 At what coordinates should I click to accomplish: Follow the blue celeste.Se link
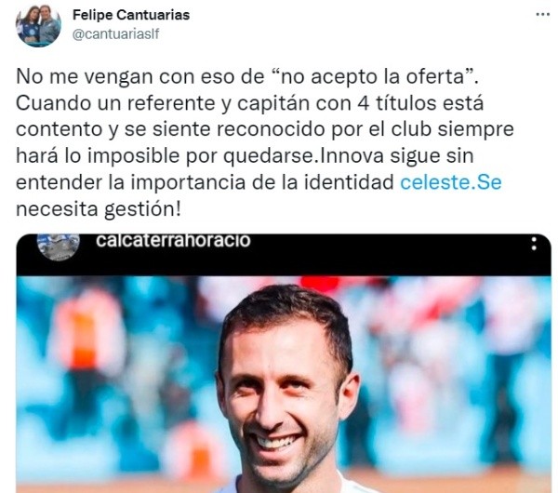(x=450, y=182)
